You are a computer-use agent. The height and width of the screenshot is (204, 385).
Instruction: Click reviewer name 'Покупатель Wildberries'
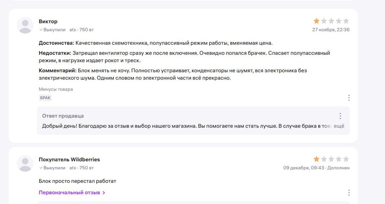click(69, 159)
